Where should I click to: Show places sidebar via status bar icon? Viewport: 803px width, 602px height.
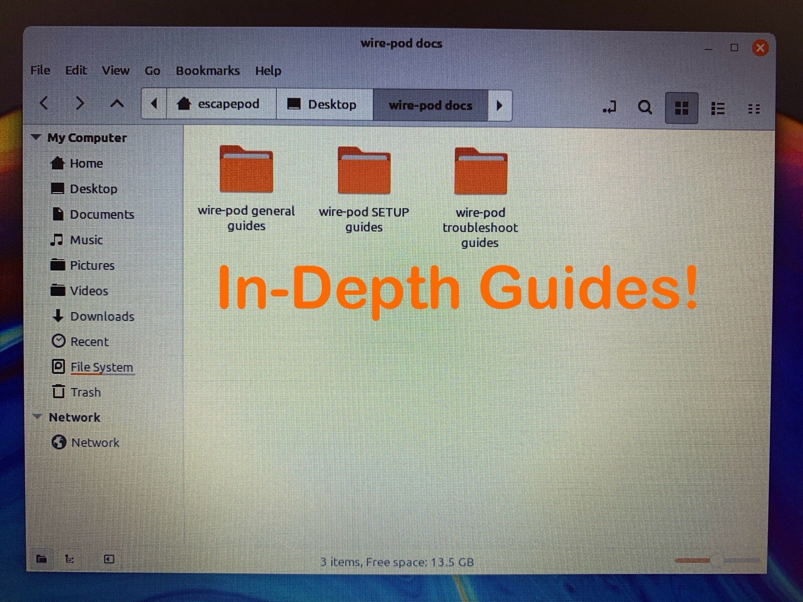(x=42, y=559)
